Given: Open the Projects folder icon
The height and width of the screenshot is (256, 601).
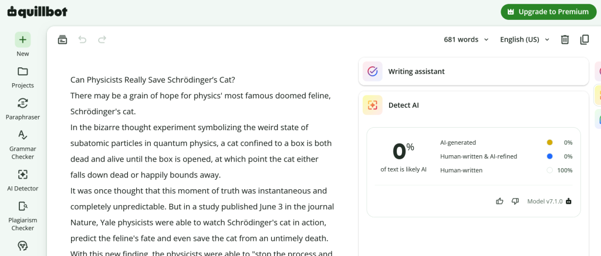Looking at the screenshot, I should coord(23,71).
